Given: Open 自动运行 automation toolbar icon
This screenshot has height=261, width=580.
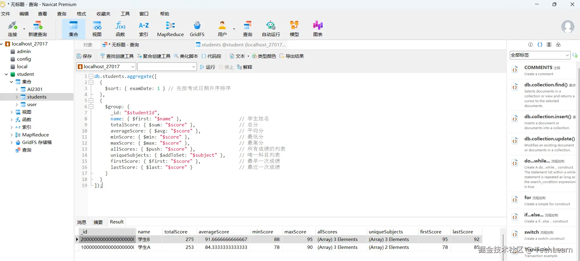Looking at the screenshot, I should point(271,29).
